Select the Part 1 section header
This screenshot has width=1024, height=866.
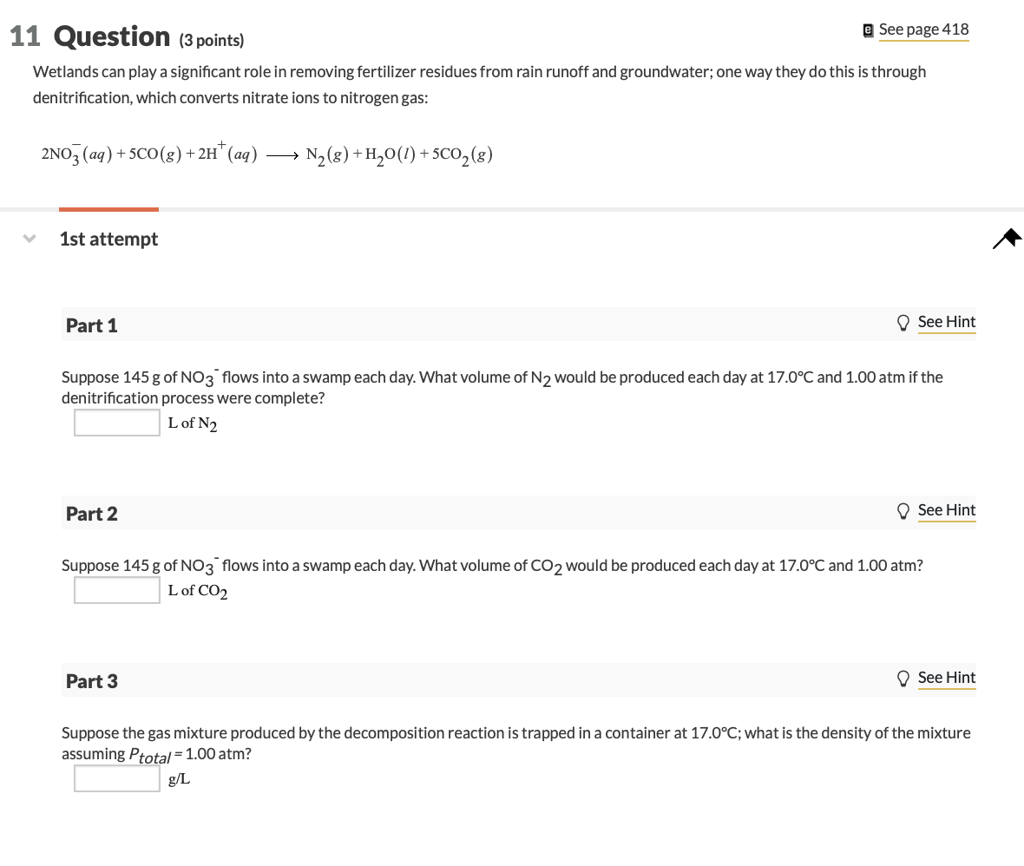(91, 325)
